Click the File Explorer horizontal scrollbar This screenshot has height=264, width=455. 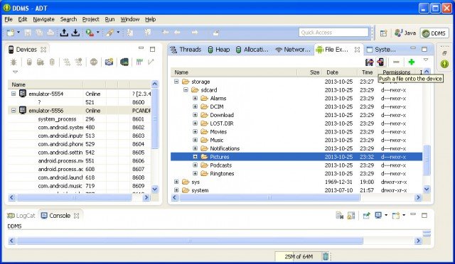tap(296, 197)
